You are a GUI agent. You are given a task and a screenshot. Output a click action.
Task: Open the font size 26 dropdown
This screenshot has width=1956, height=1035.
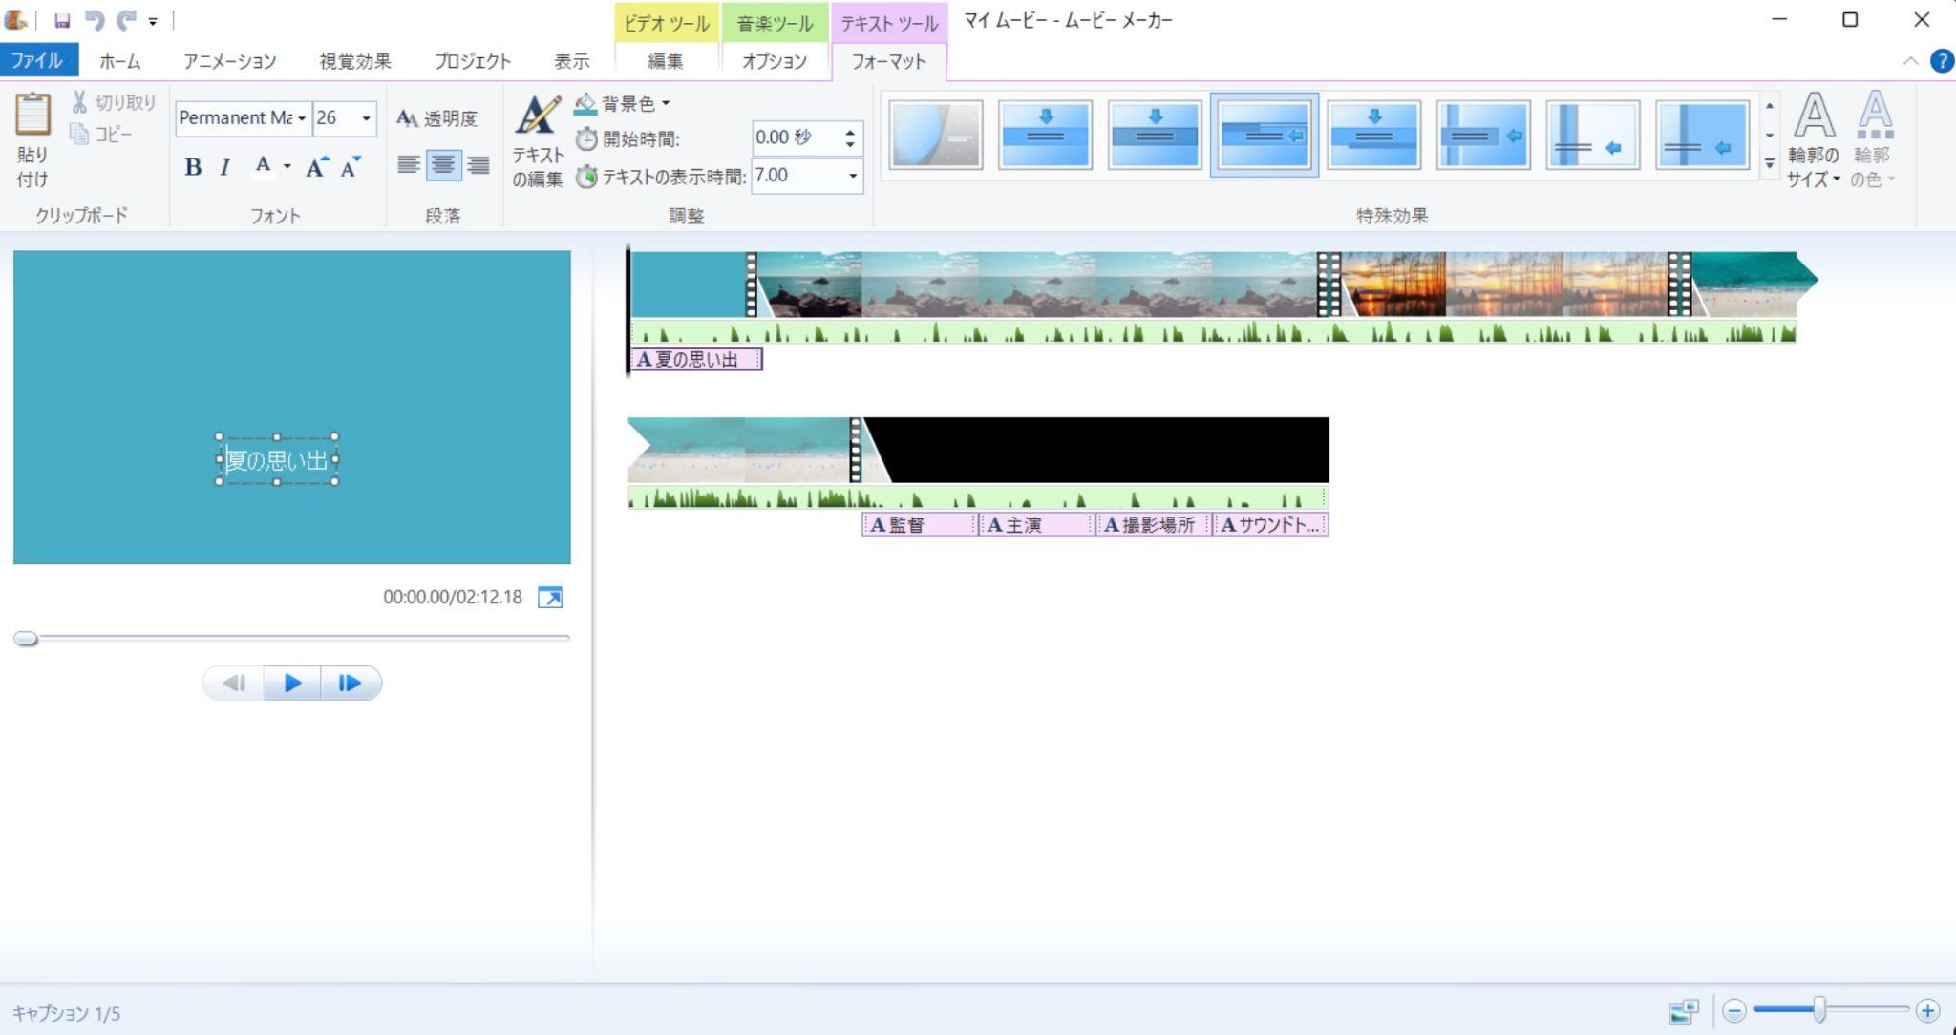366,118
